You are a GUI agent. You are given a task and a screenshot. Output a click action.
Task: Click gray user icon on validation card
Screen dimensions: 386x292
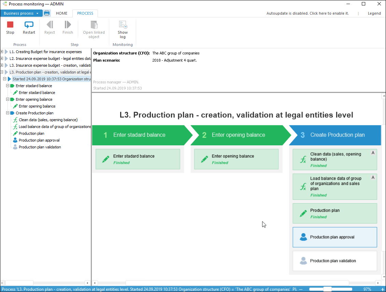pos(303,261)
